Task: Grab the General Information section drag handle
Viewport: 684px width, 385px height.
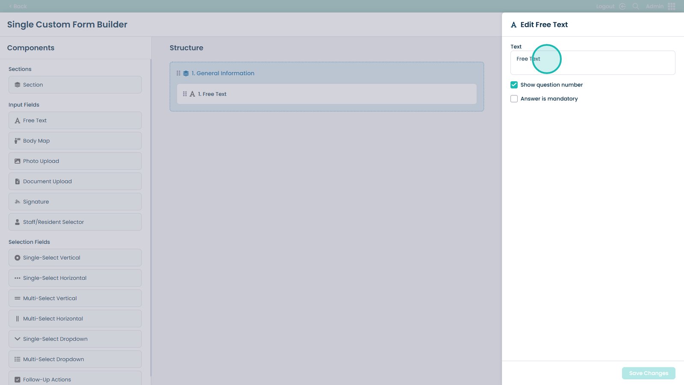Action: (x=179, y=73)
